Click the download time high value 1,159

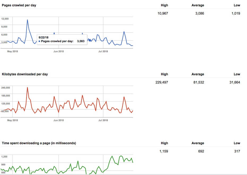coord(164,151)
